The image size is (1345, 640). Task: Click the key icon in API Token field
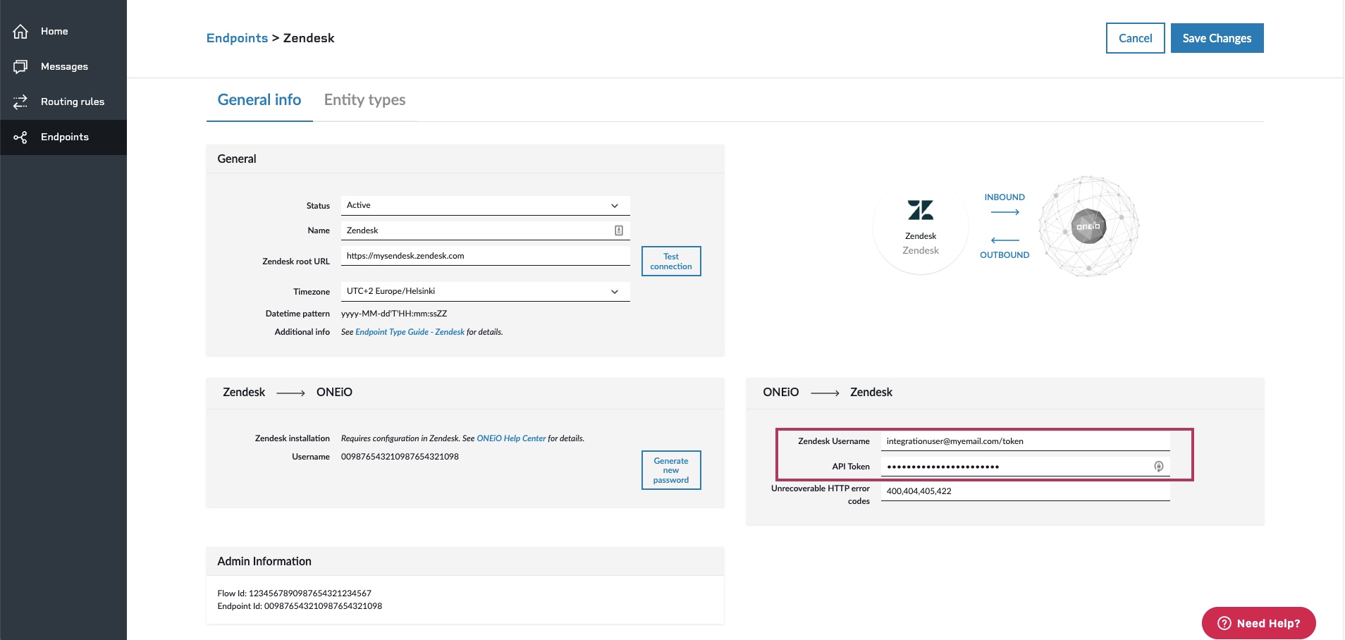pyautogui.click(x=1158, y=467)
